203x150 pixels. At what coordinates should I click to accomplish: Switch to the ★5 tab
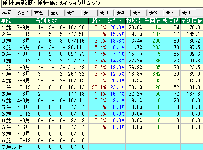pyautogui.click(x=139, y=13)
